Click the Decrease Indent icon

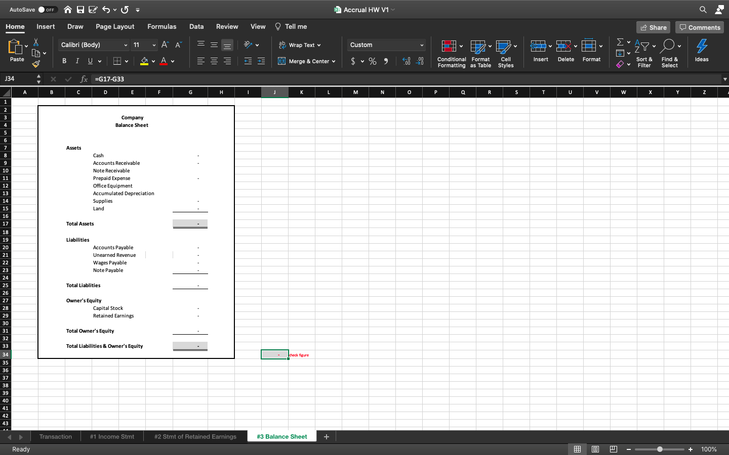[x=248, y=61]
